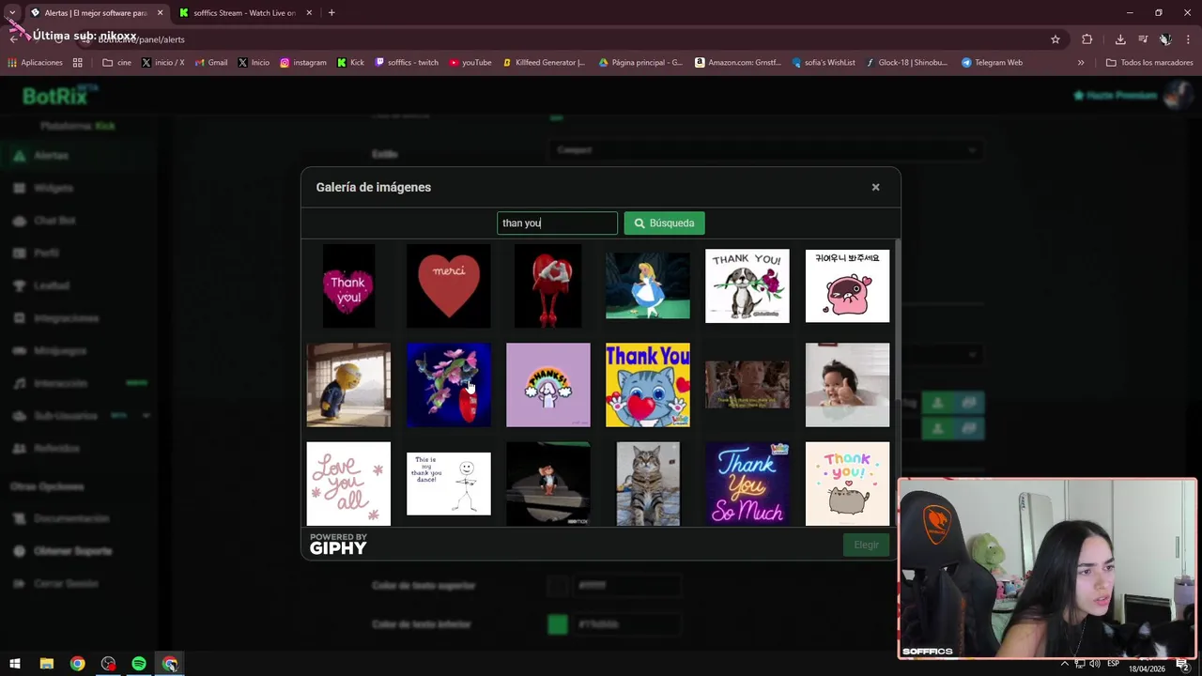The image size is (1202, 676).
Task: Select the 'Love you all' pink text GIF
Action: click(348, 484)
